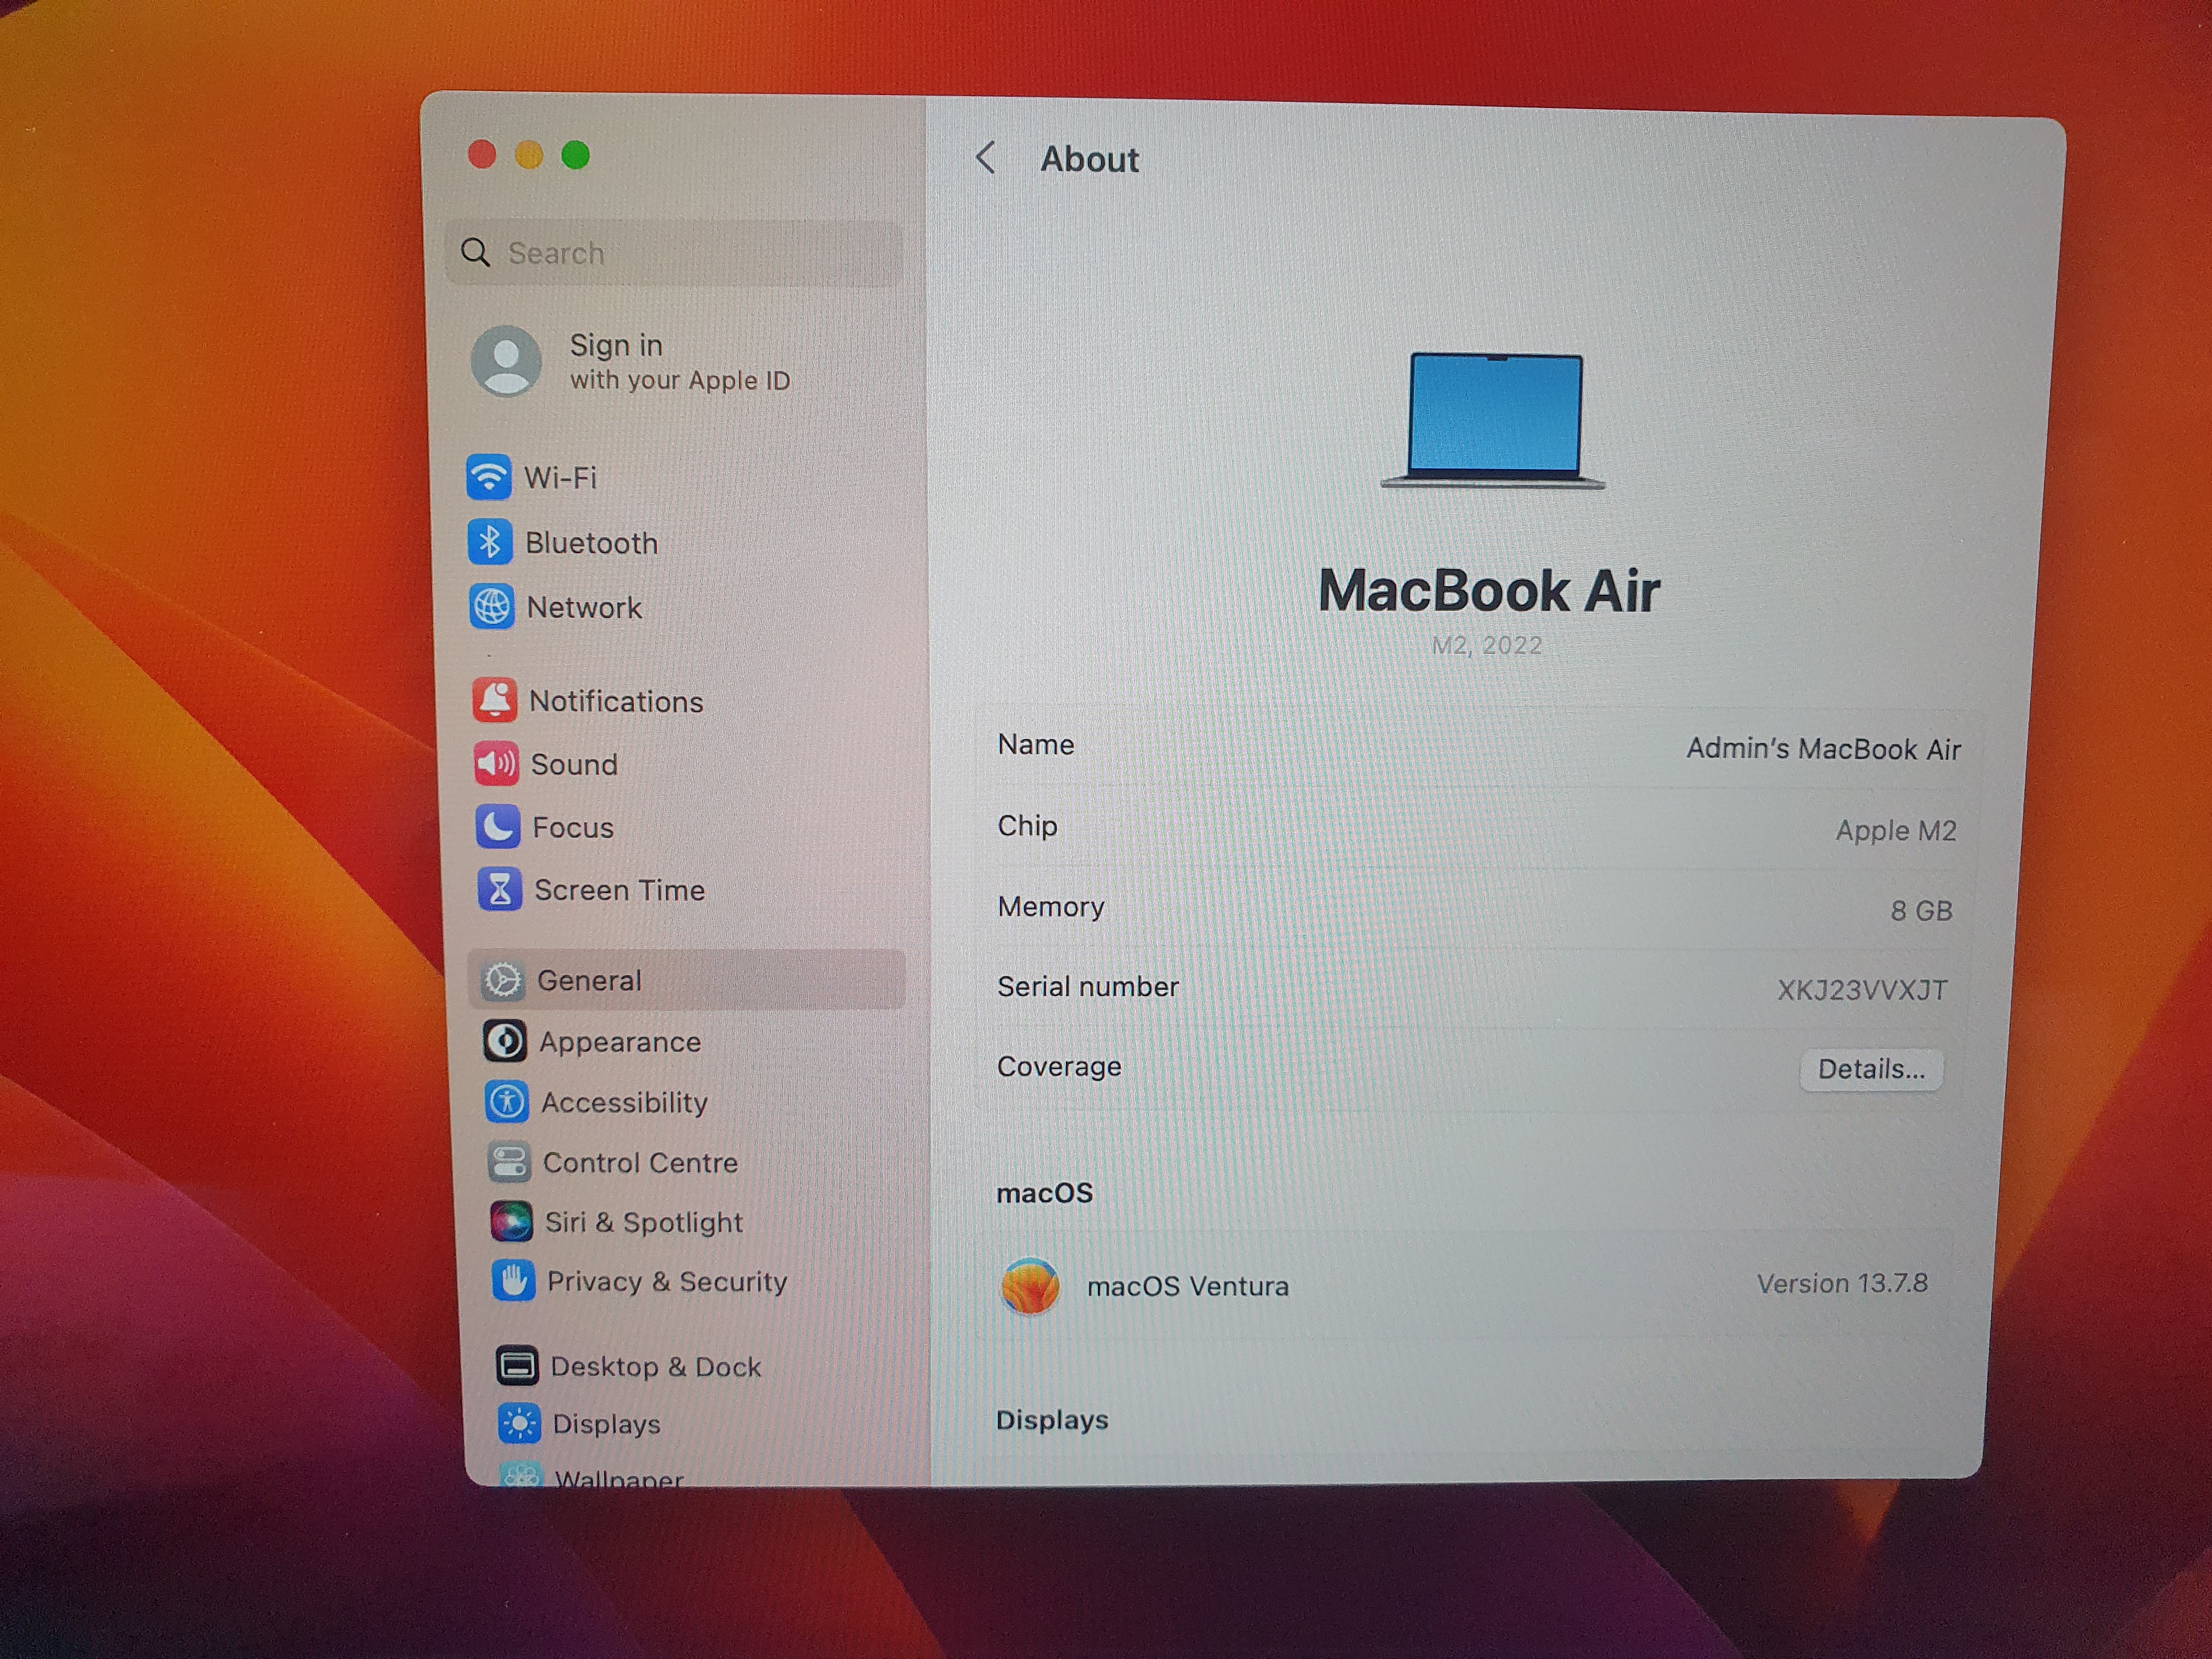2212x1659 pixels.
Task: Click the Bluetooth icon in sidebar
Action: [490, 542]
